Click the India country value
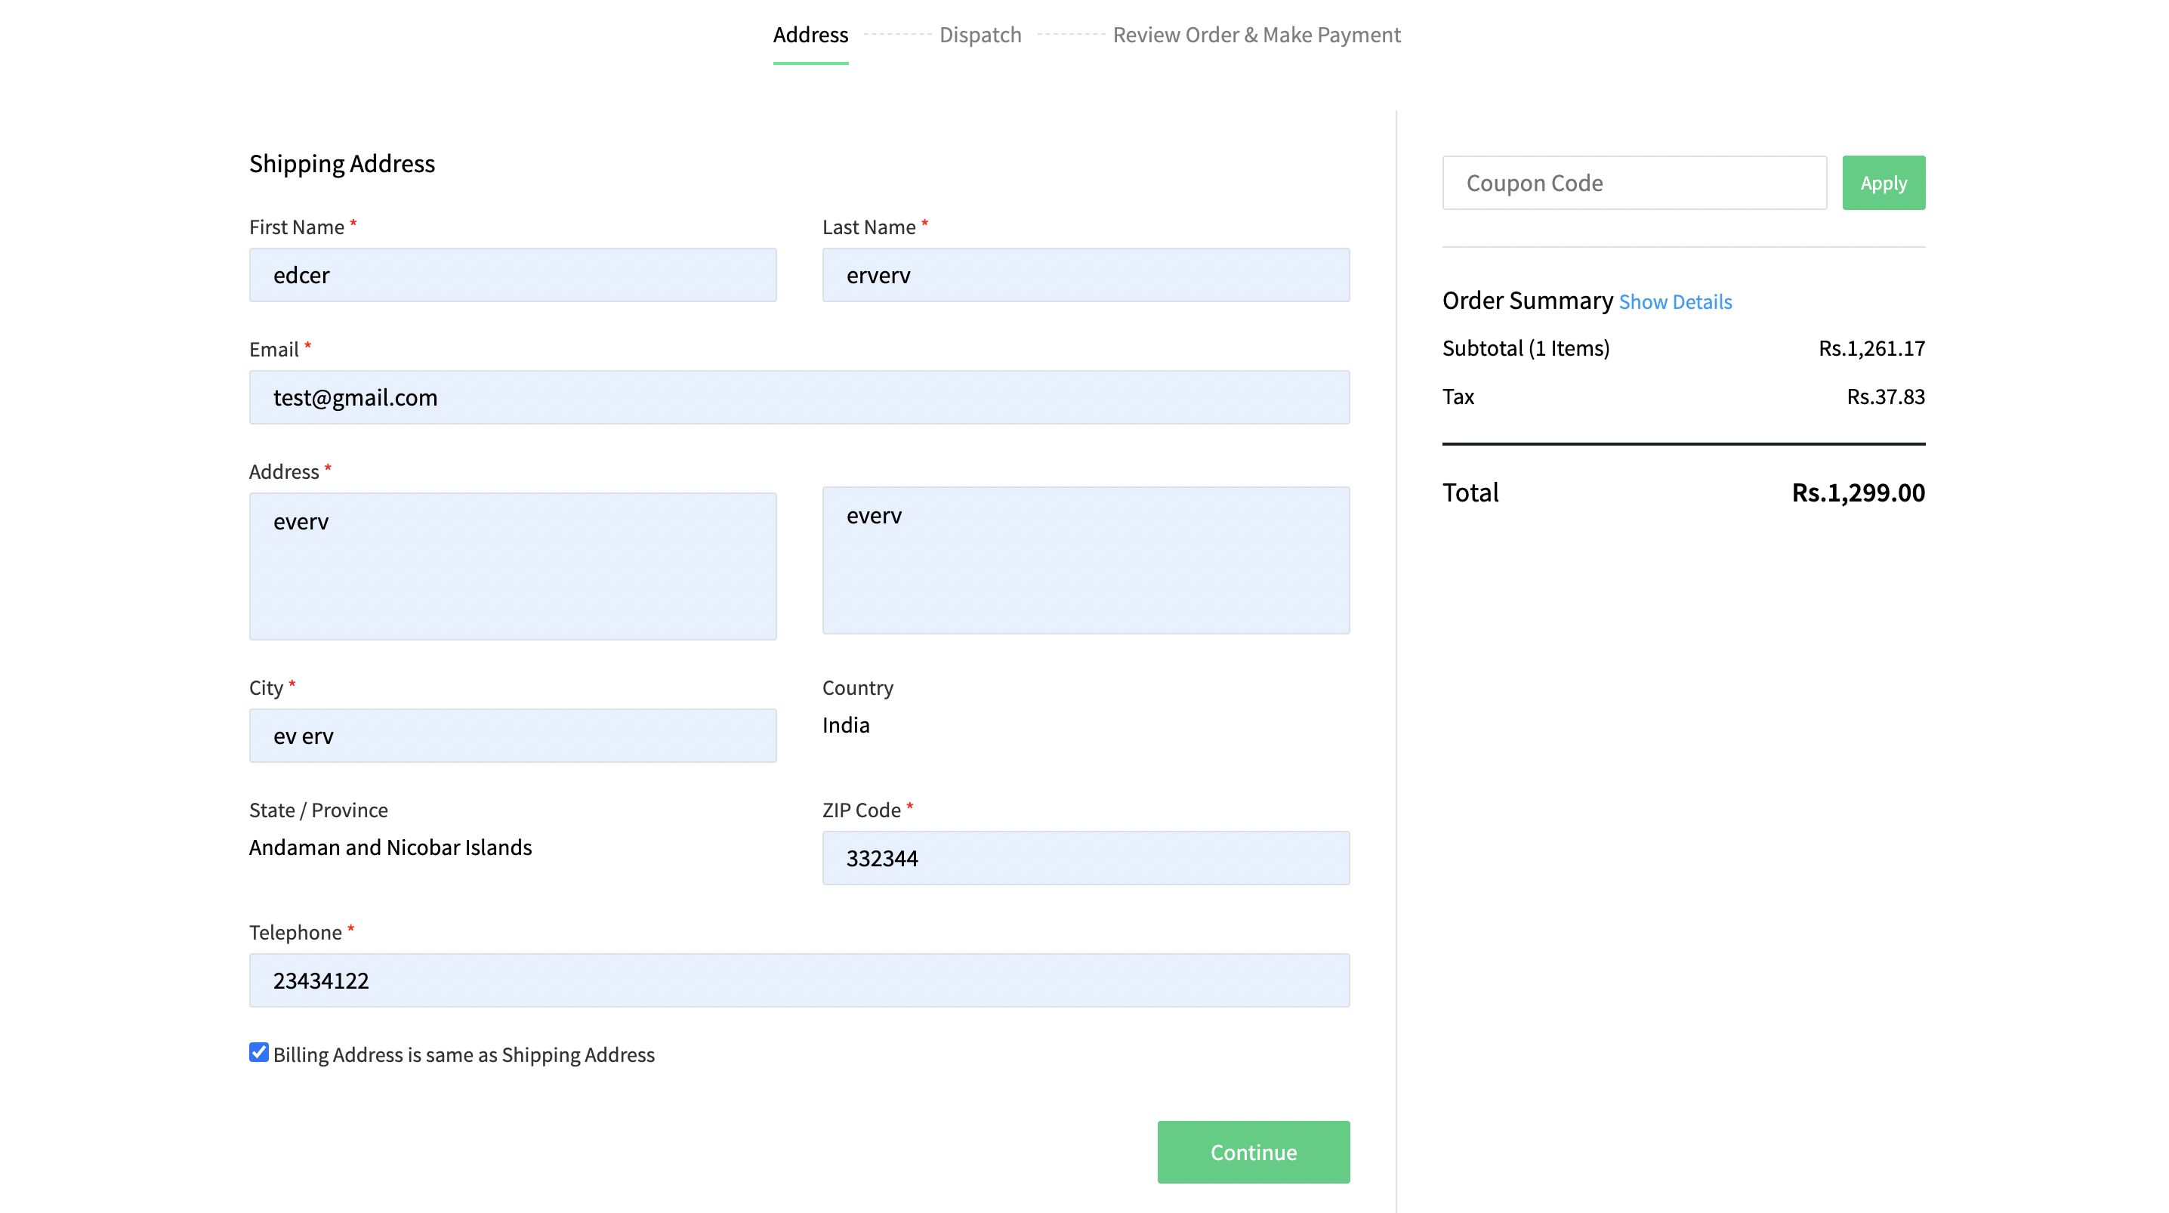Viewport: 2169px width, 1213px height. (x=845, y=724)
